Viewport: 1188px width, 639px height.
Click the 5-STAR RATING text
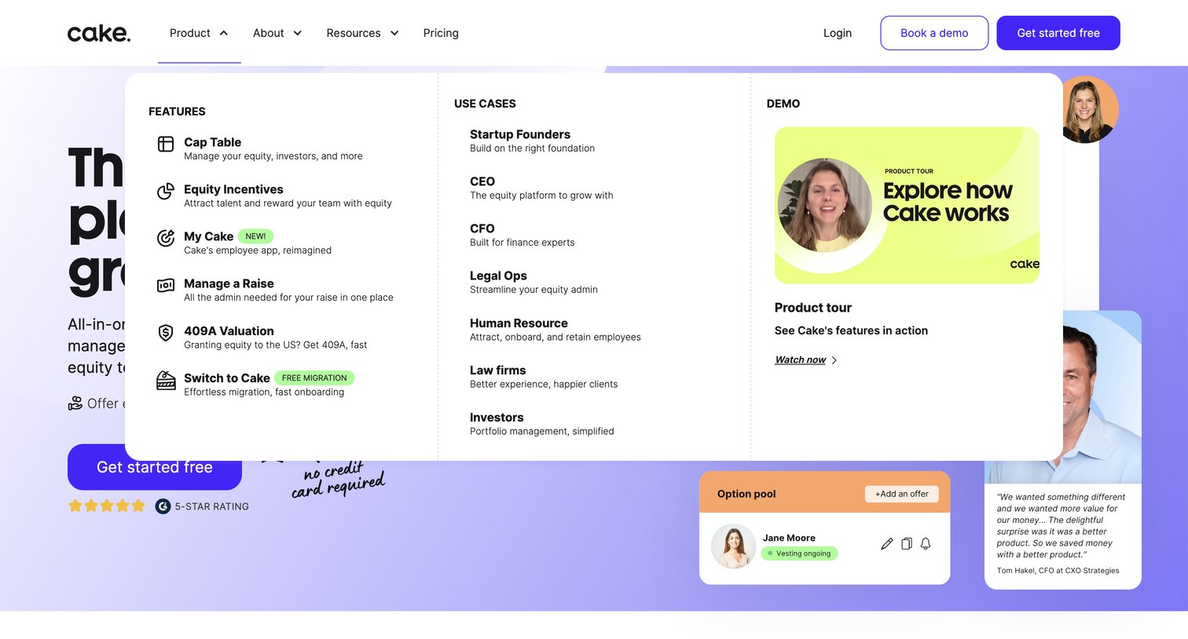tap(211, 506)
